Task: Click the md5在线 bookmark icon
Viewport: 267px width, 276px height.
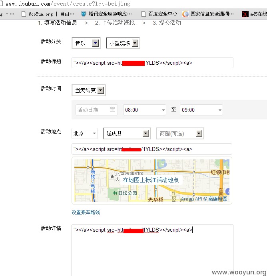Action: pyautogui.click(x=245, y=14)
